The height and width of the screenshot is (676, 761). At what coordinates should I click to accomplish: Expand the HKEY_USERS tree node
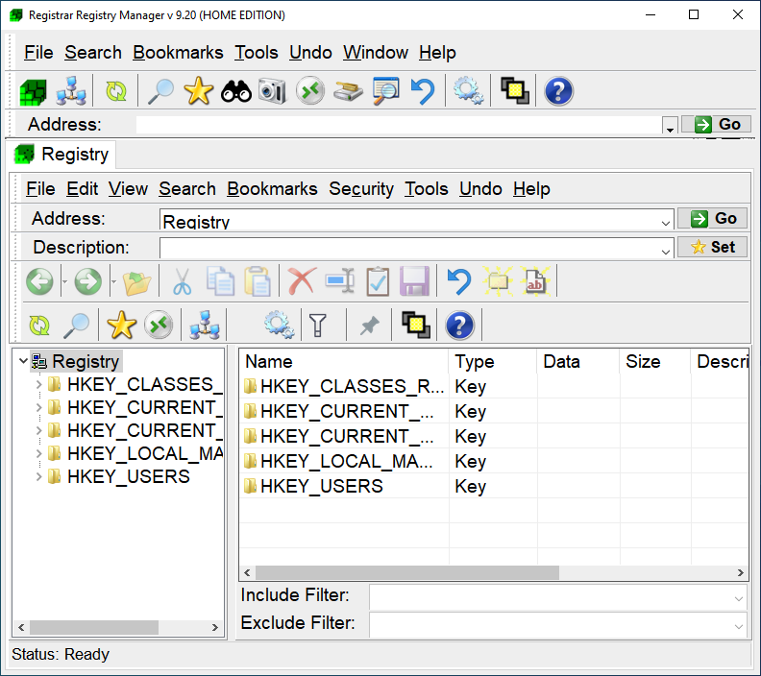click(38, 477)
